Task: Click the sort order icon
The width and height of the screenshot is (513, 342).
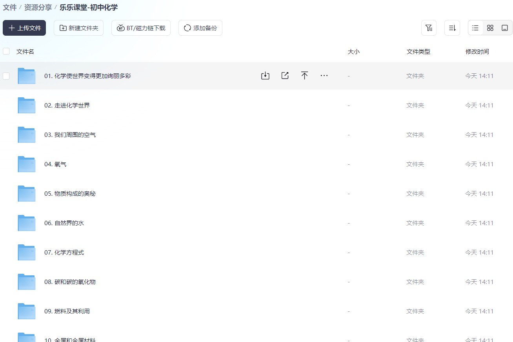Action: click(452, 28)
